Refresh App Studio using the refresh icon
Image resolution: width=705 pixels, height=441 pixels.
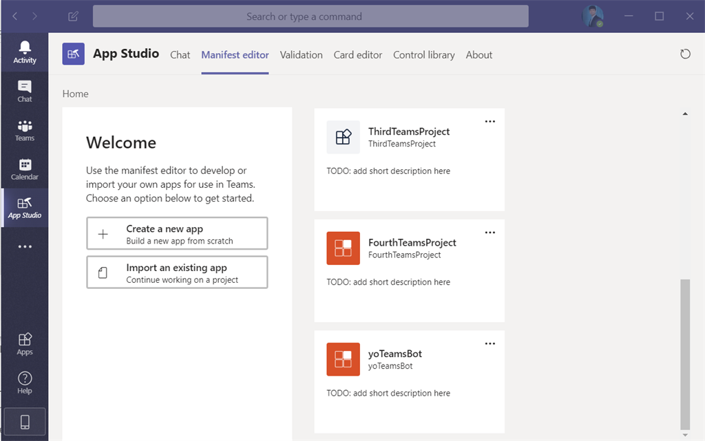pos(685,54)
